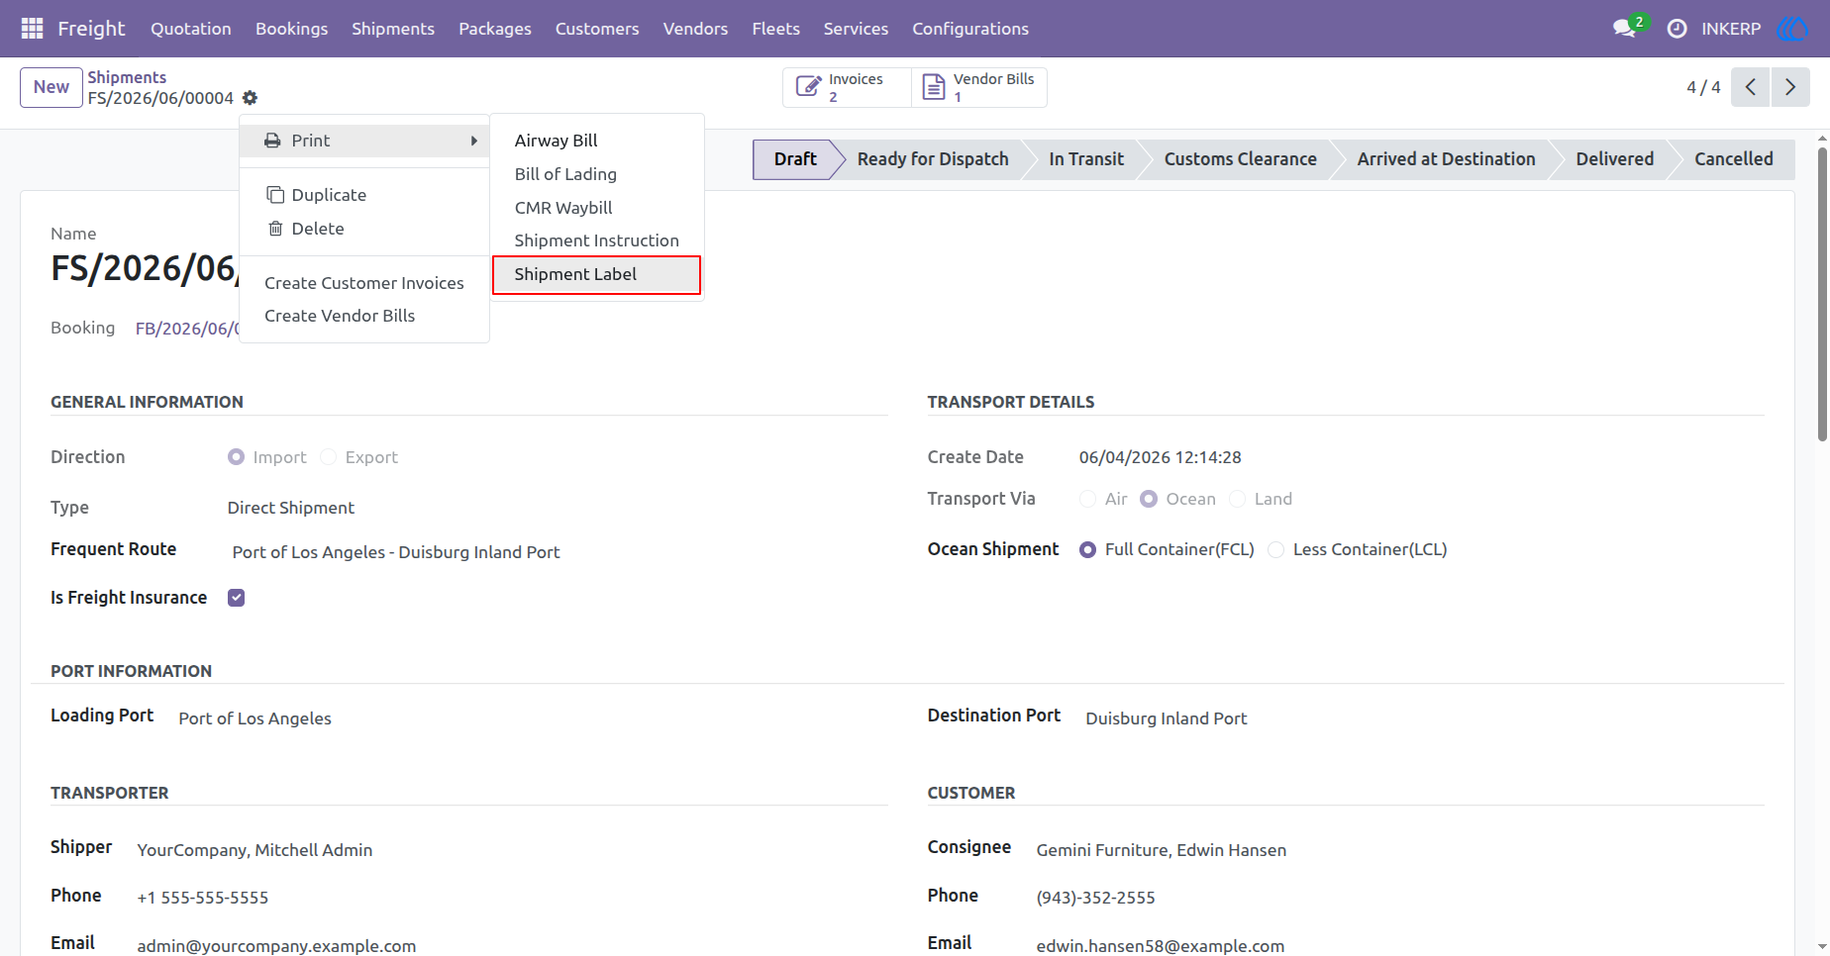
Task: Click Create Customer Invoices action
Action: (x=364, y=283)
